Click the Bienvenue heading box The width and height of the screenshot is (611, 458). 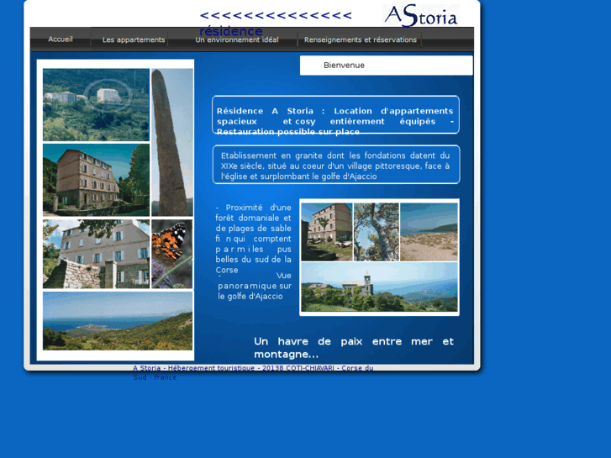click(386, 65)
